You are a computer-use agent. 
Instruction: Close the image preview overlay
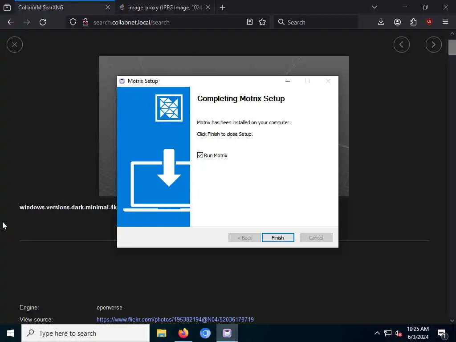click(15, 45)
